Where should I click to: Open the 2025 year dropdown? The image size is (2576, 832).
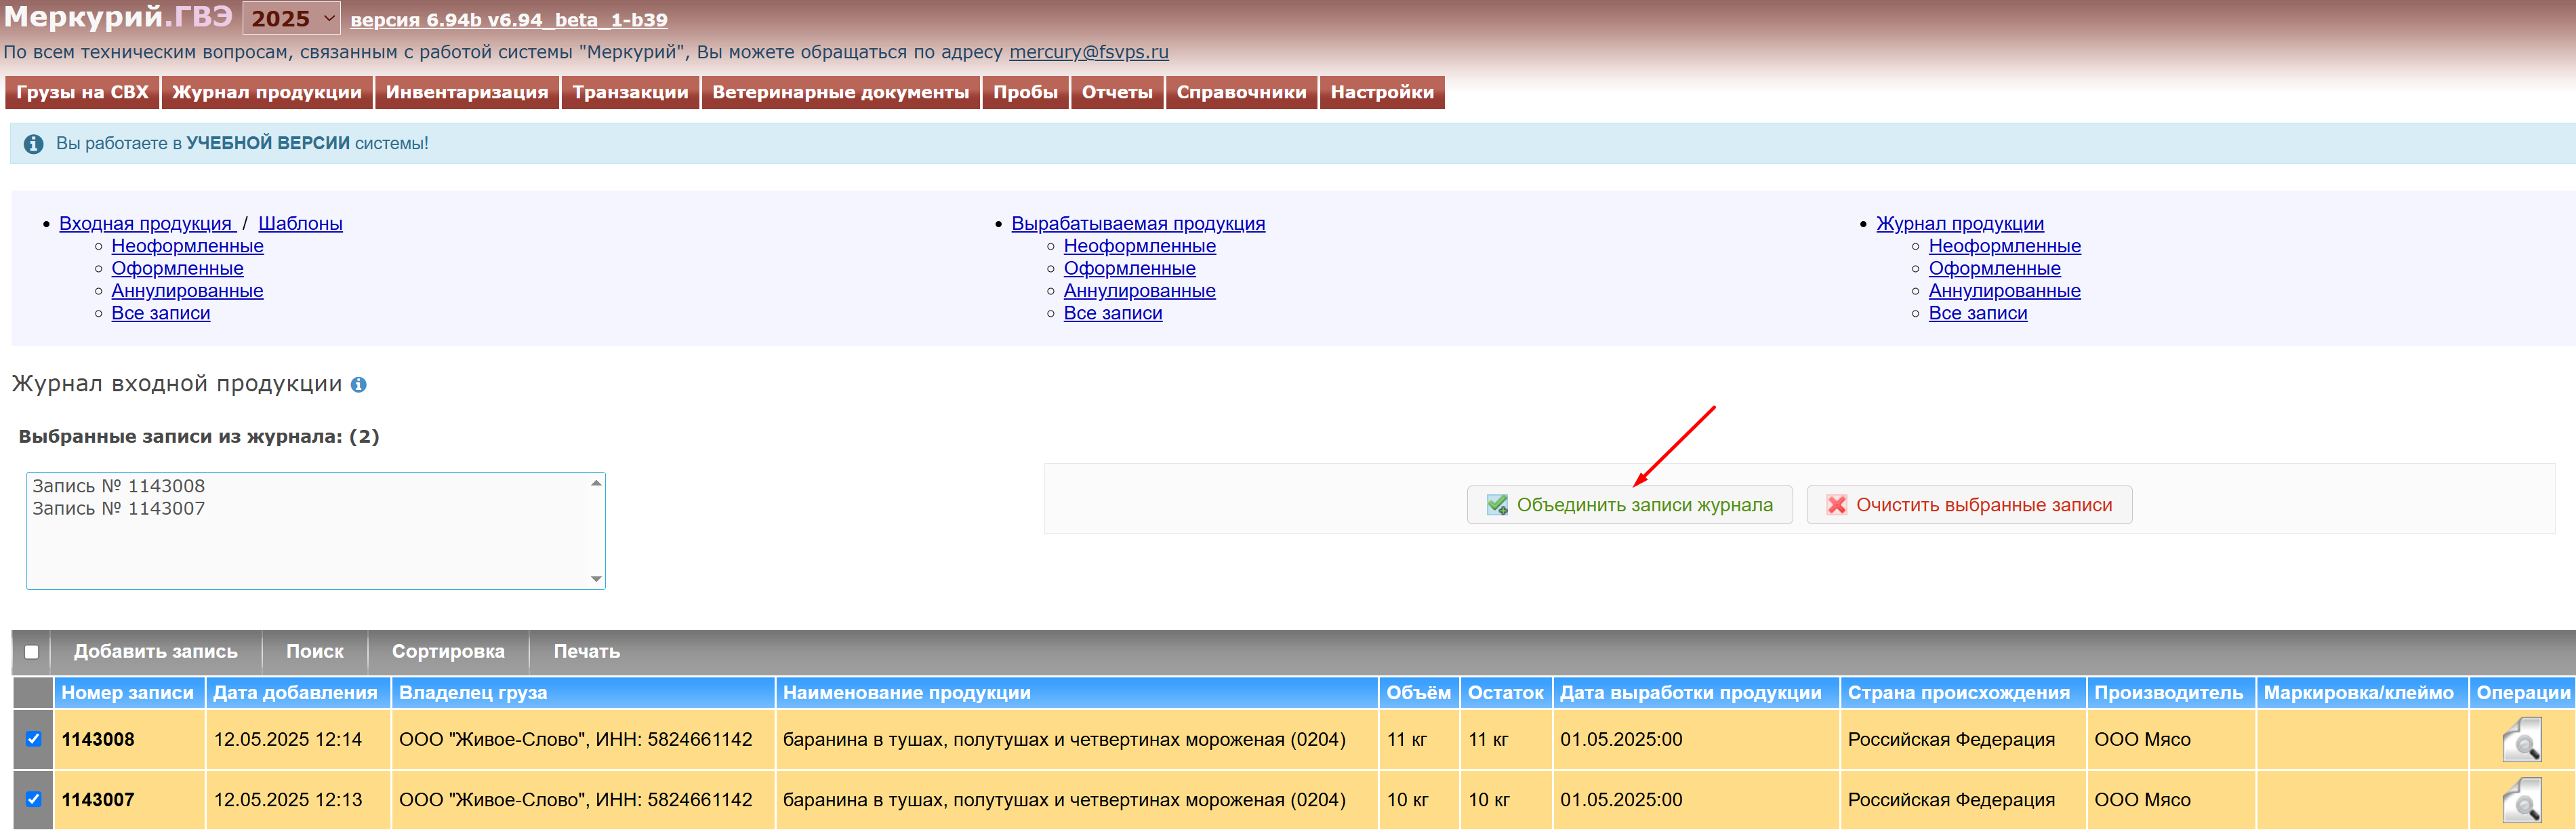coord(291,19)
